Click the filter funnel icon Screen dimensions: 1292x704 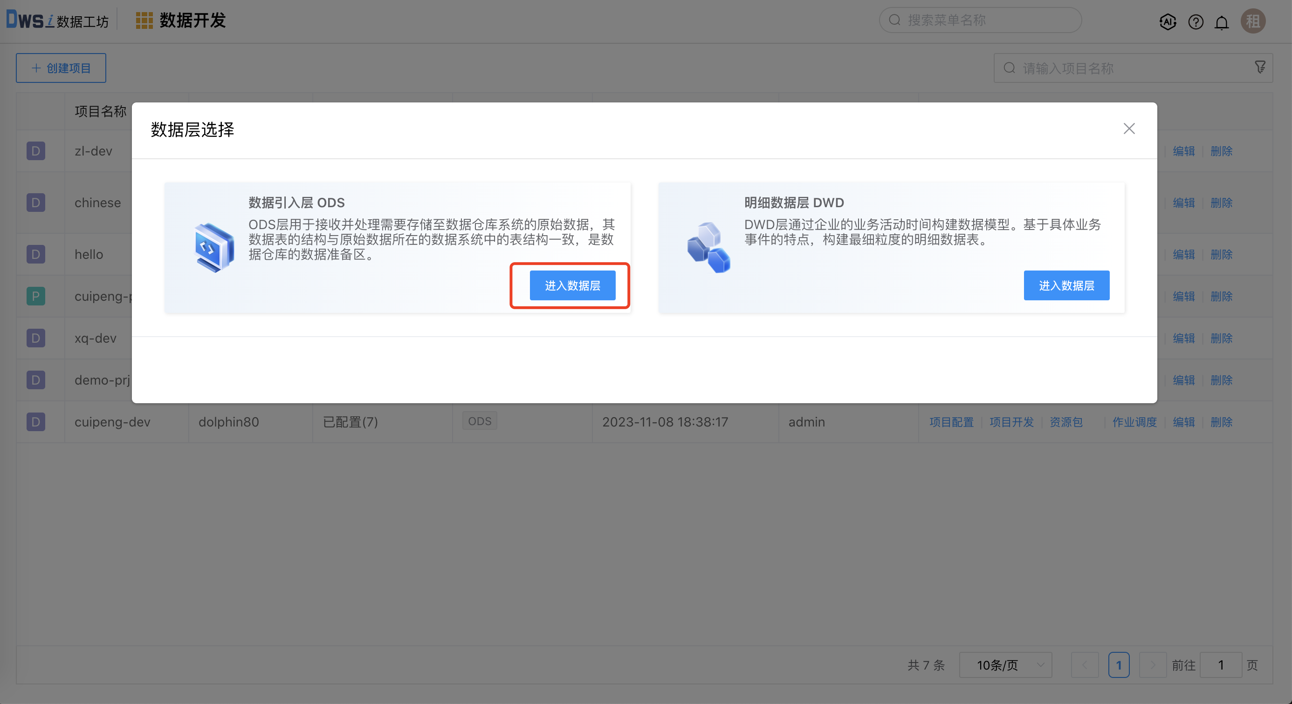(1260, 67)
